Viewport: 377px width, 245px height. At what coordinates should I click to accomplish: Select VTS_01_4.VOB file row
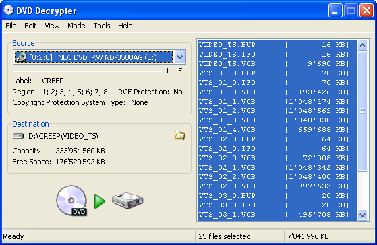(277, 130)
